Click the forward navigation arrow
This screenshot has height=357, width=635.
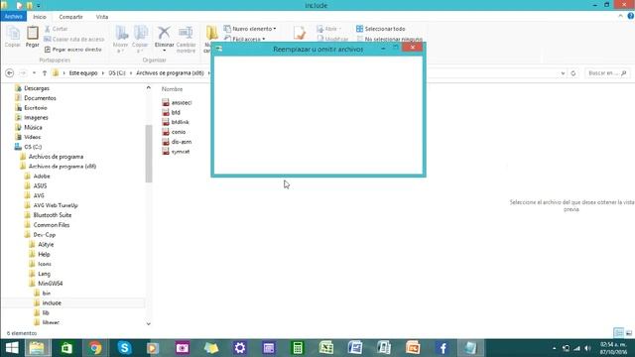(x=23, y=73)
